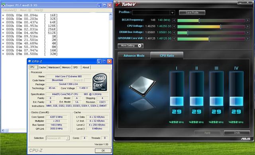The height and width of the screenshot is (155, 255).
Task: Open About menu in Super PI
Action: 25,10
